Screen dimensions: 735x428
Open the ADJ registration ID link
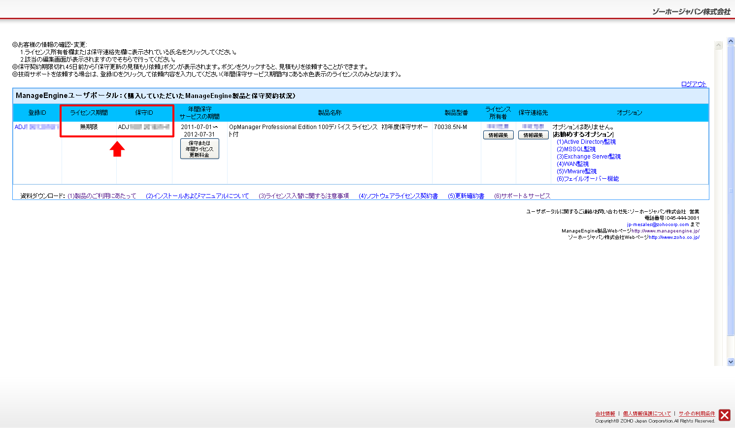[36, 127]
